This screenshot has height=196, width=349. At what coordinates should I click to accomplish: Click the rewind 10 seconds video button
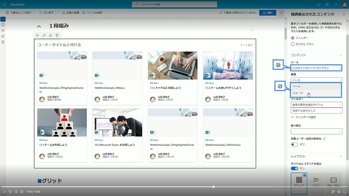[10, 191]
